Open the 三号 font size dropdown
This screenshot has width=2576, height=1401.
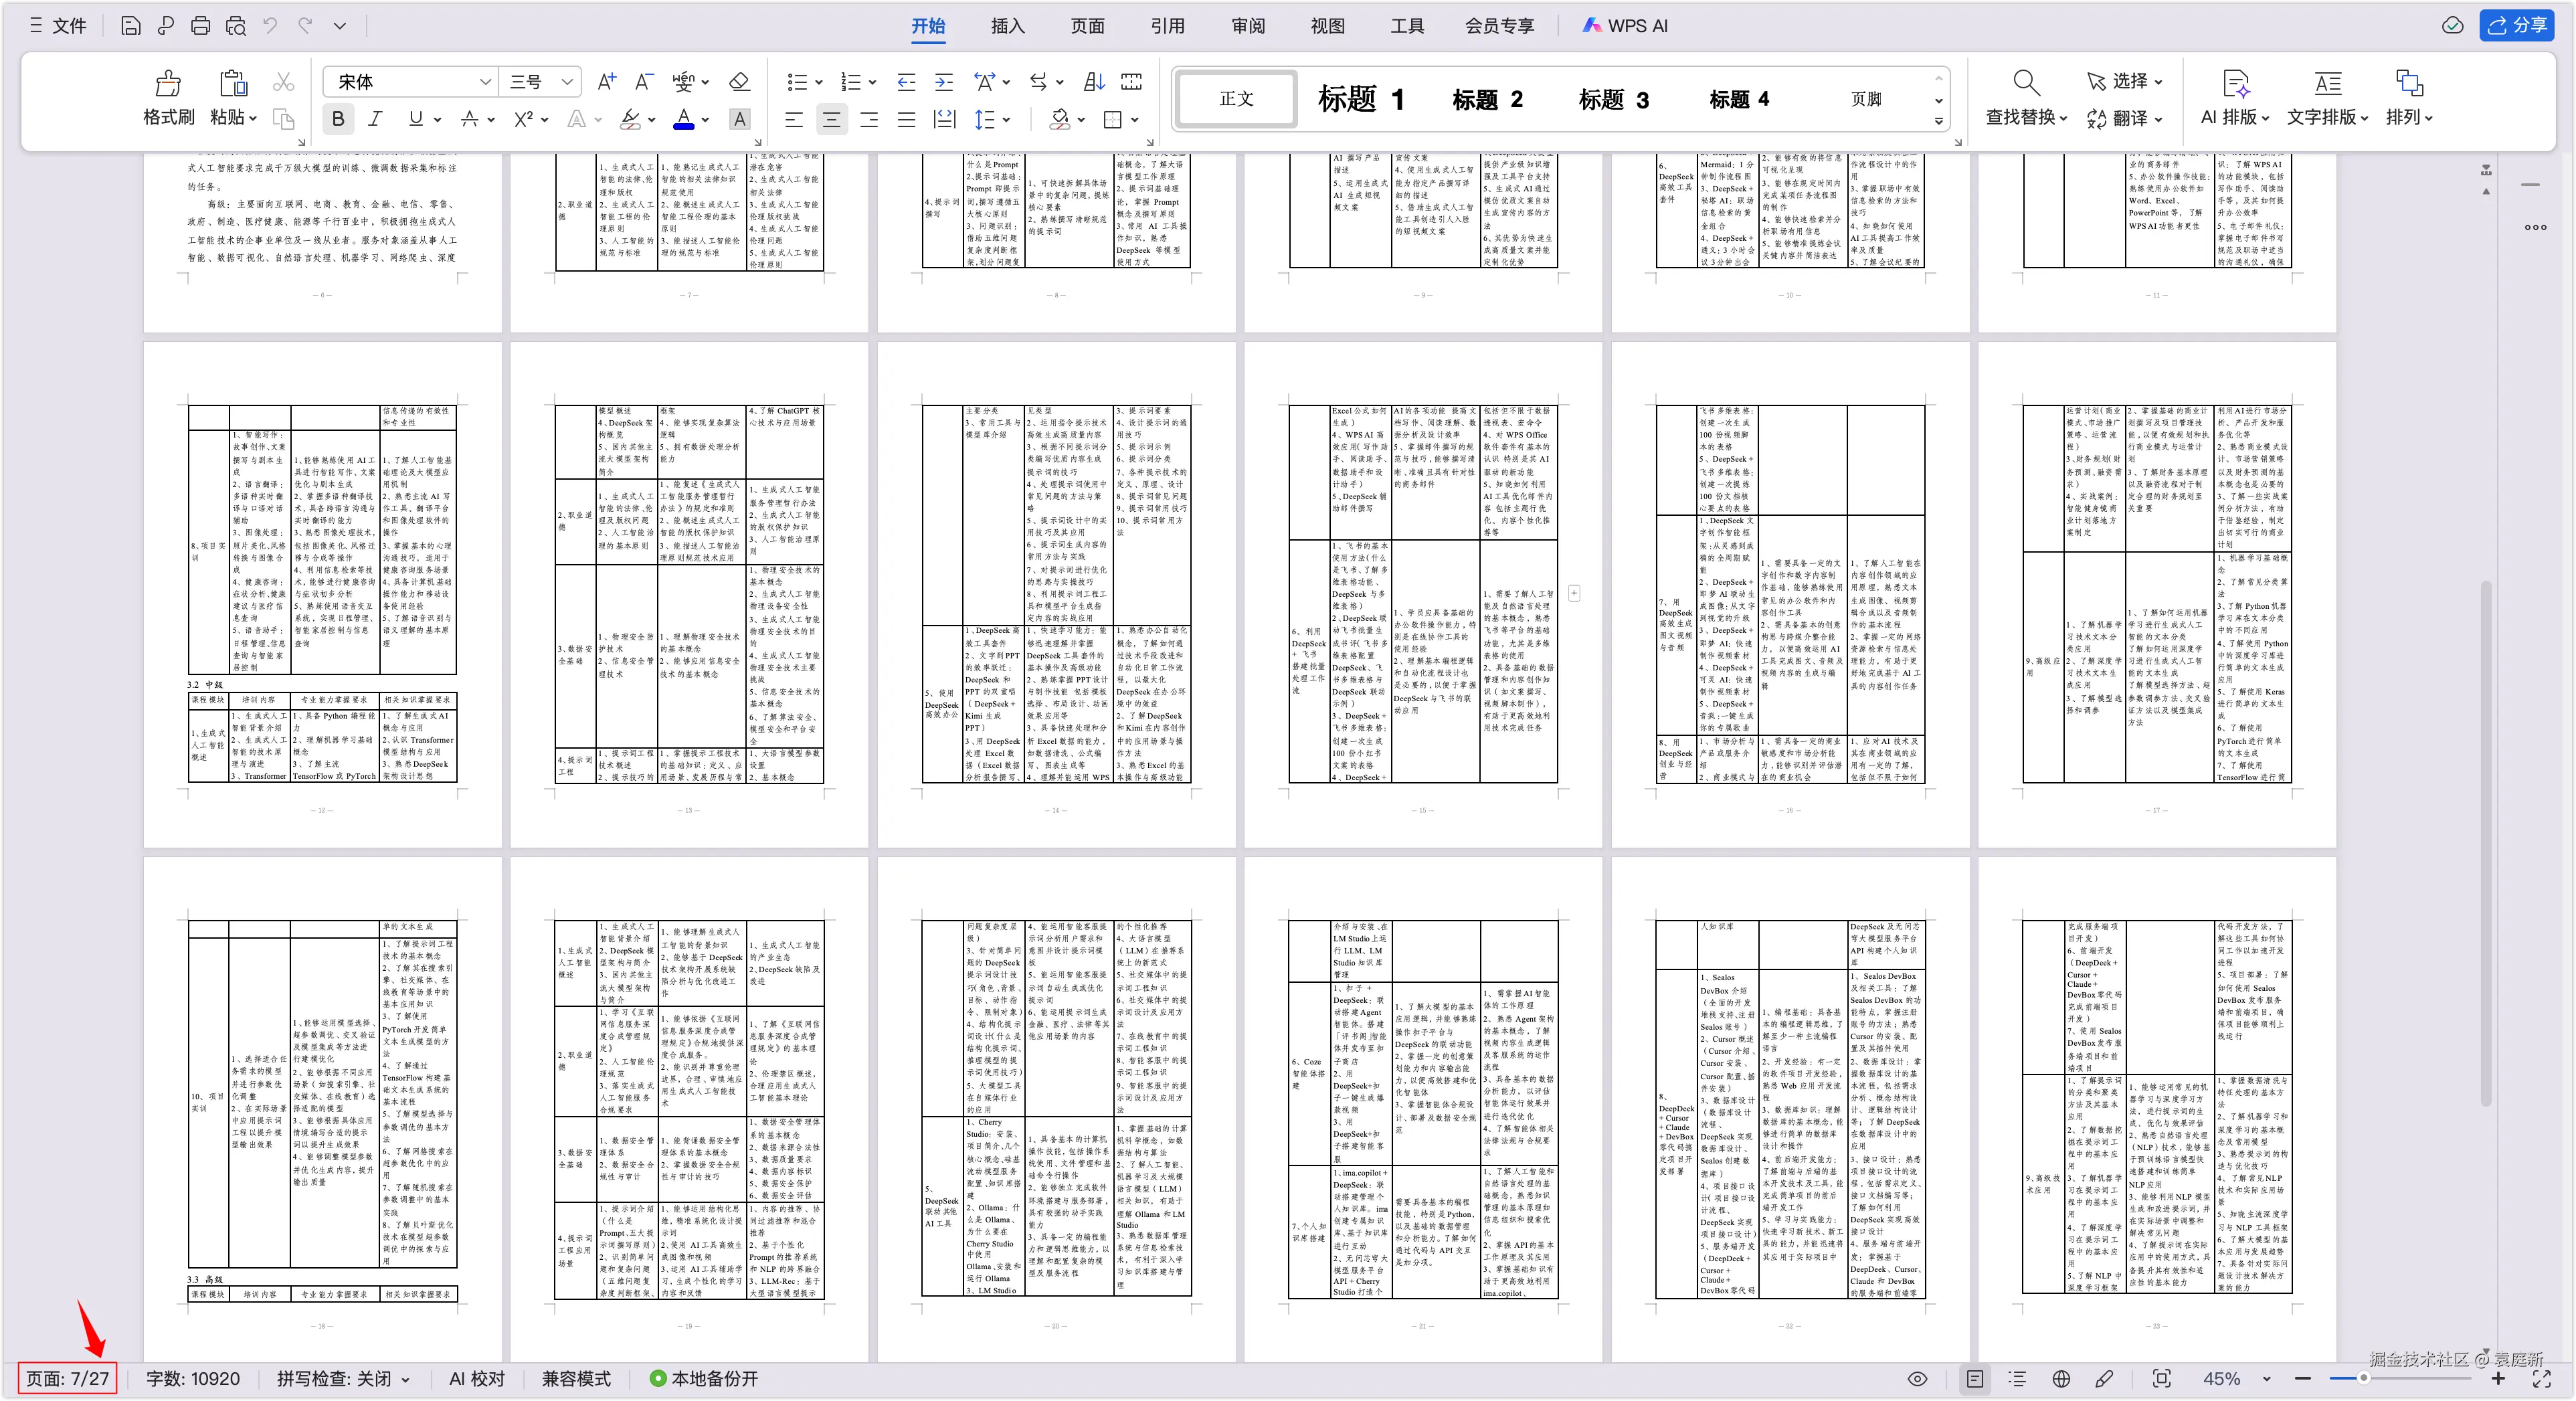click(567, 82)
